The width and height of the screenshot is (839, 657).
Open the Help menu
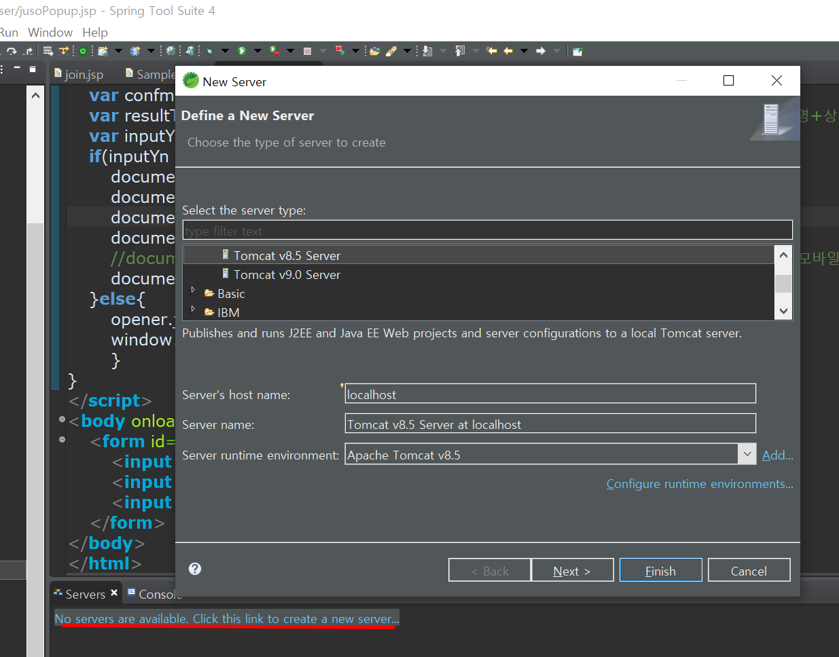pos(95,33)
